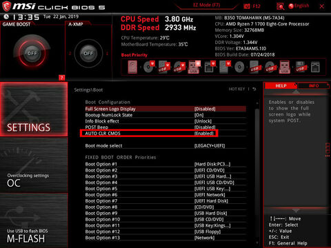This screenshot has width=331, height=248.
Task: Click the UEFI Network boot icon
Action: [x=210, y=67]
